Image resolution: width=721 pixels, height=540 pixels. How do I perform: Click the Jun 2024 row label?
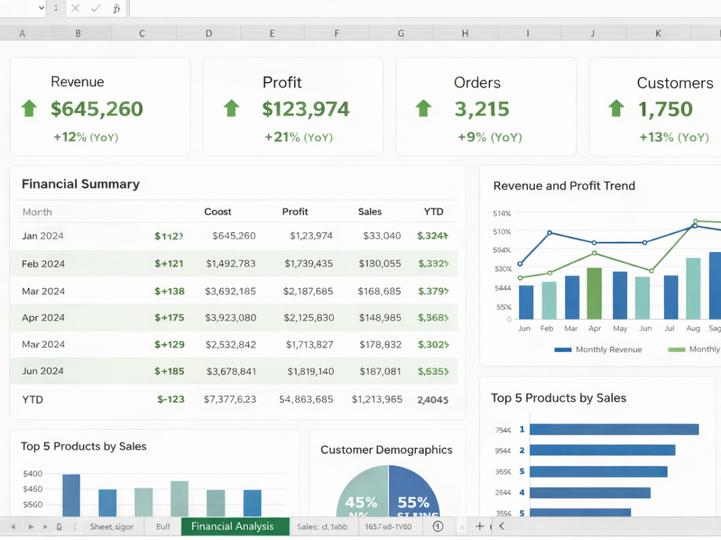point(43,371)
